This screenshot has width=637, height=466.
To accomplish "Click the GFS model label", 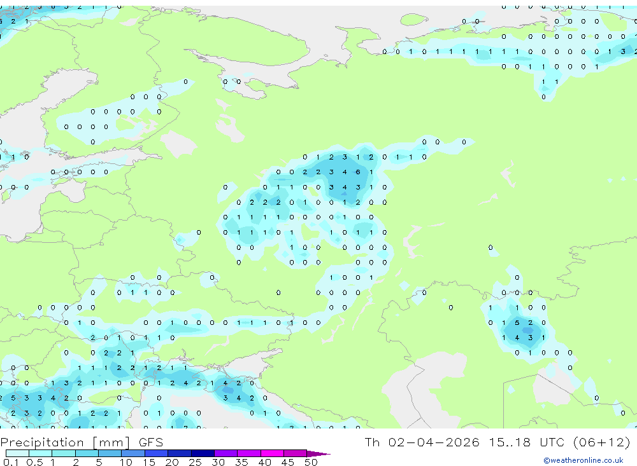I will [x=151, y=442].
